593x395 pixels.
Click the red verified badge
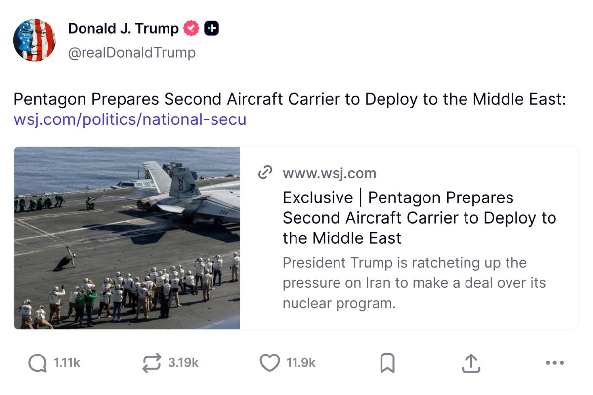[x=191, y=29]
